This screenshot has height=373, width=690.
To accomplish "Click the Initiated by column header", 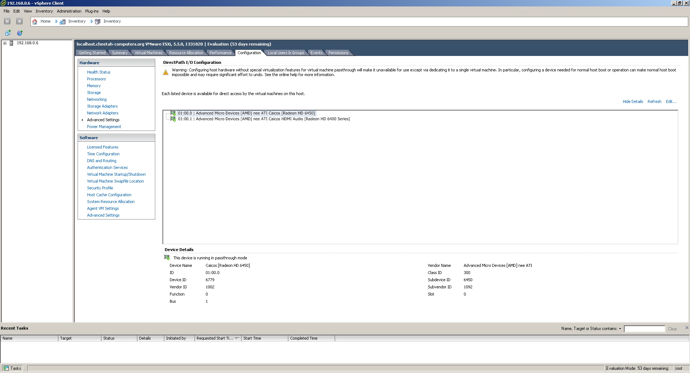I will [179, 338].
